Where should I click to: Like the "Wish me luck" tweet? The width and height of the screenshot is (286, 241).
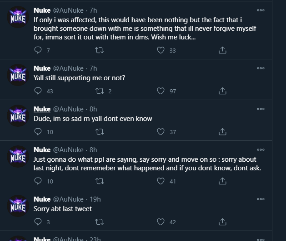161,50
